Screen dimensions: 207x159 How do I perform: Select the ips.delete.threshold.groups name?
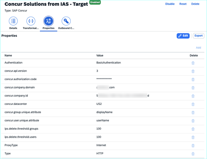21,129
